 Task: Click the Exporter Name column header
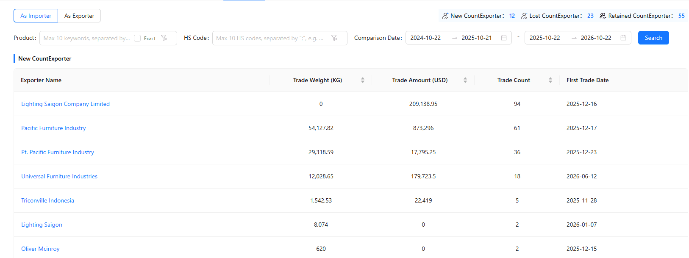pyautogui.click(x=41, y=80)
